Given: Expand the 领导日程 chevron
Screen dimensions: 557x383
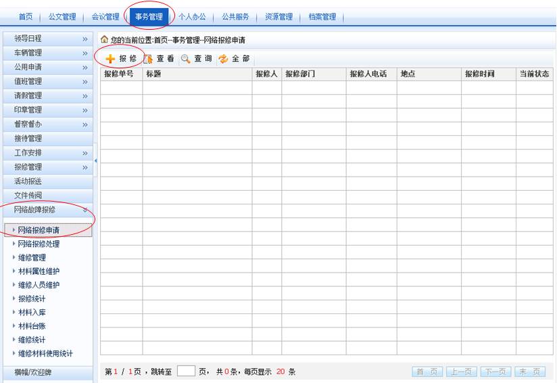Looking at the screenshot, I should tap(85, 39).
